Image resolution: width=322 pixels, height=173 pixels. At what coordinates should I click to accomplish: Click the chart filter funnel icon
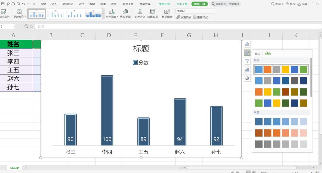tap(247, 61)
